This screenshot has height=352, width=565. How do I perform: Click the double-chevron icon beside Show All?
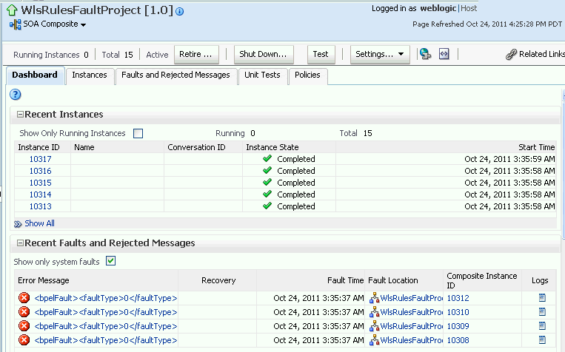[18, 224]
